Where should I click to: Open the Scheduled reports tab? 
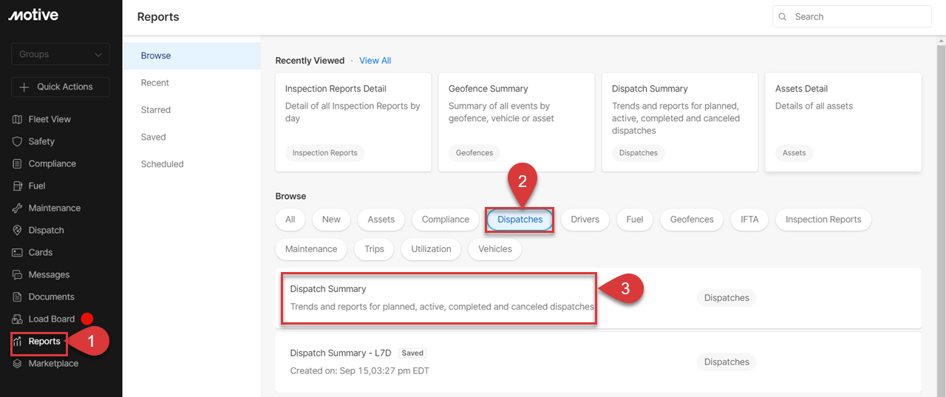162,164
